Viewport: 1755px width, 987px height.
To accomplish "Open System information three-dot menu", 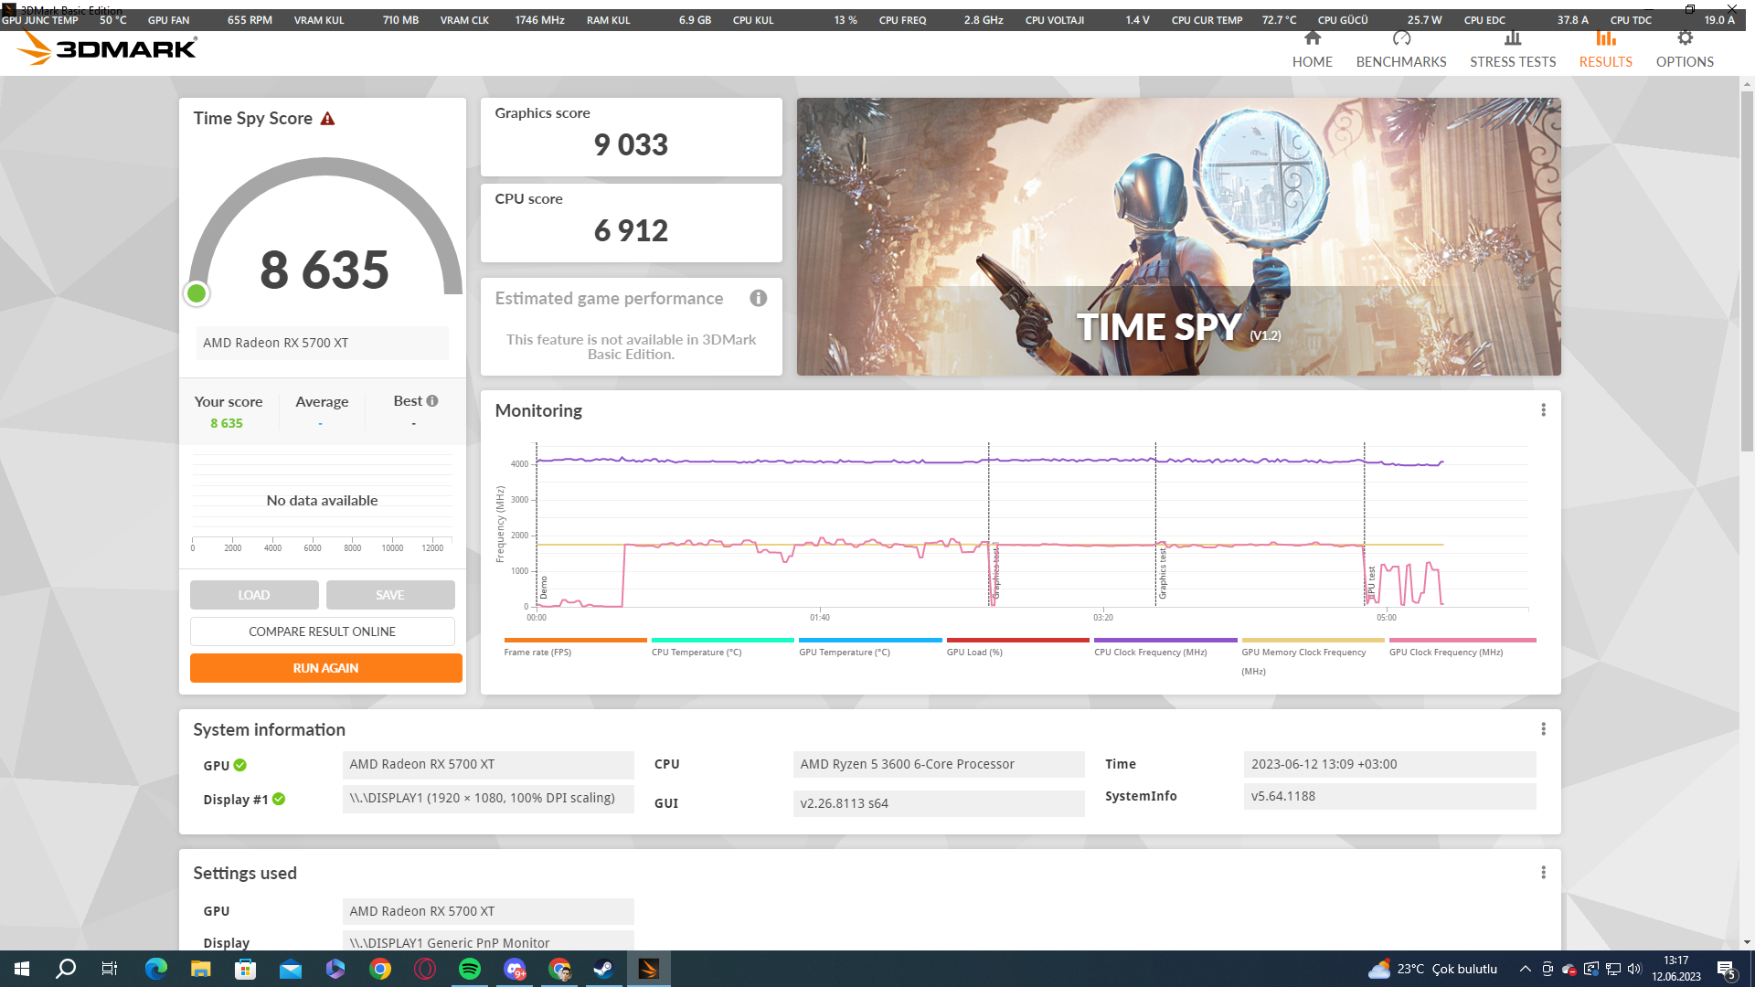I will coord(1543,729).
